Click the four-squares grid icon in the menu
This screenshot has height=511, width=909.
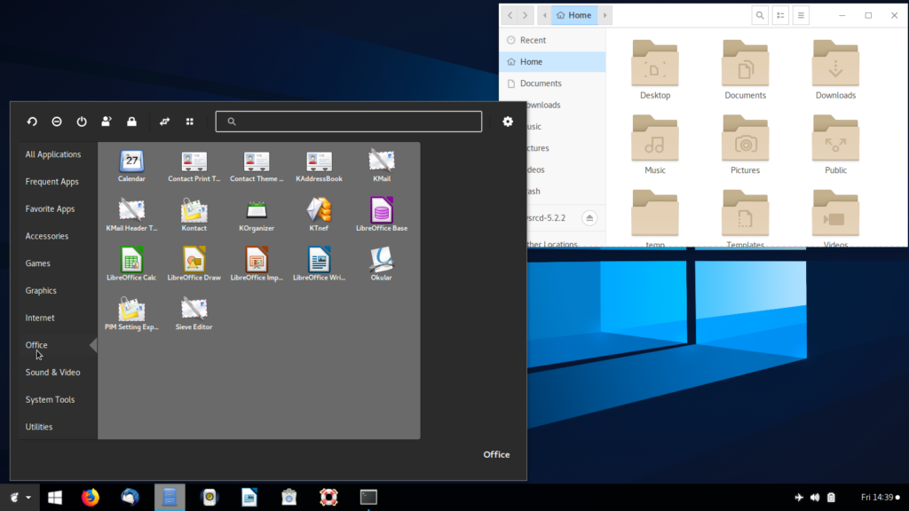[x=190, y=122]
